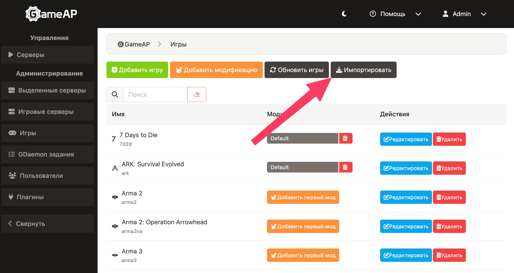Delete Default mod of ARK: Survival Evolved
The width and height of the screenshot is (514, 273).
click(x=345, y=168)
